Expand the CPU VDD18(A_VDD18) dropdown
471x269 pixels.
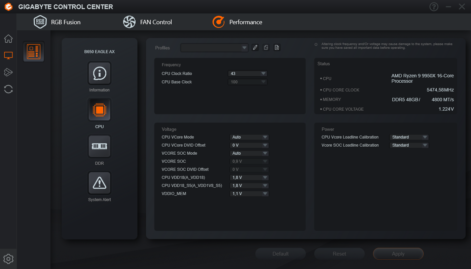tap(249, 178)
